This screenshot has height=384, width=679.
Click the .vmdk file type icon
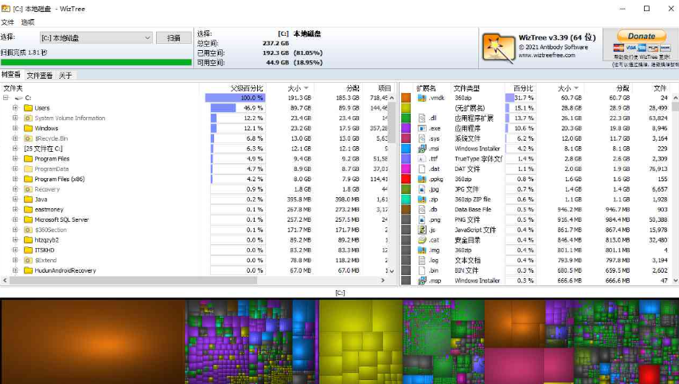coord(422,98)
